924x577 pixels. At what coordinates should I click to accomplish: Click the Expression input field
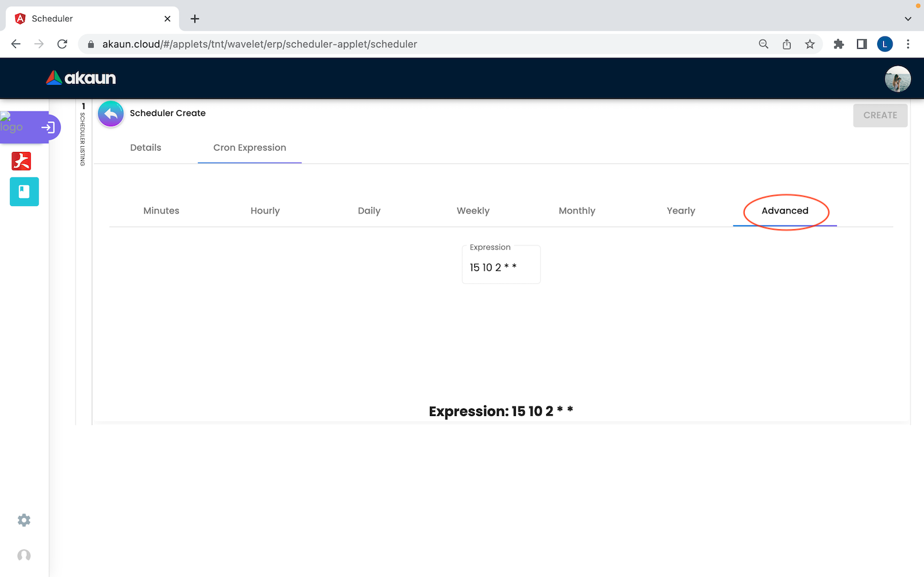501,267
